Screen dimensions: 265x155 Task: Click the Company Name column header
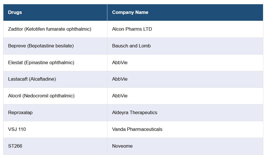coord(130,12)
